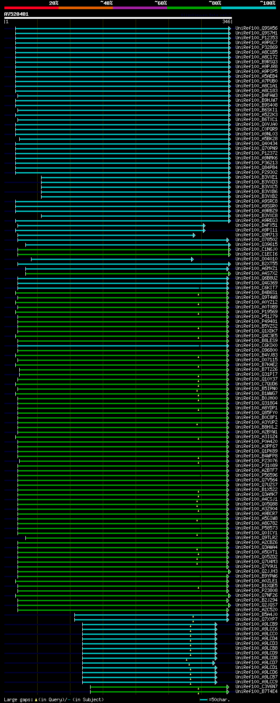Open hit UniRef100_P32869
Image resolution: width=280 pixels, height=703 pixels.
[256, 48]
